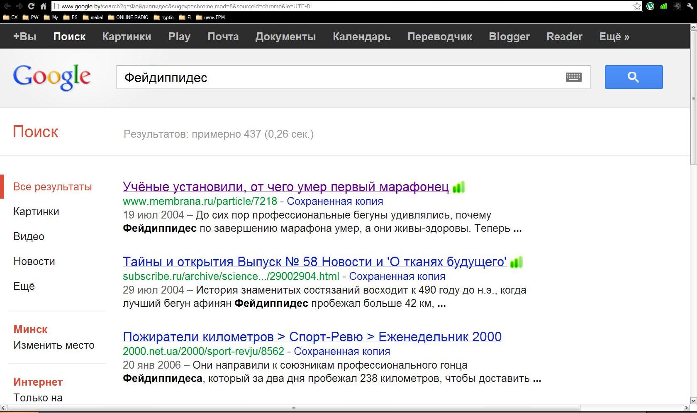This screenshot has width=697, height=413.
Task: Expand the "Ещё »" menu in the top bar
Action: point(614,36)
